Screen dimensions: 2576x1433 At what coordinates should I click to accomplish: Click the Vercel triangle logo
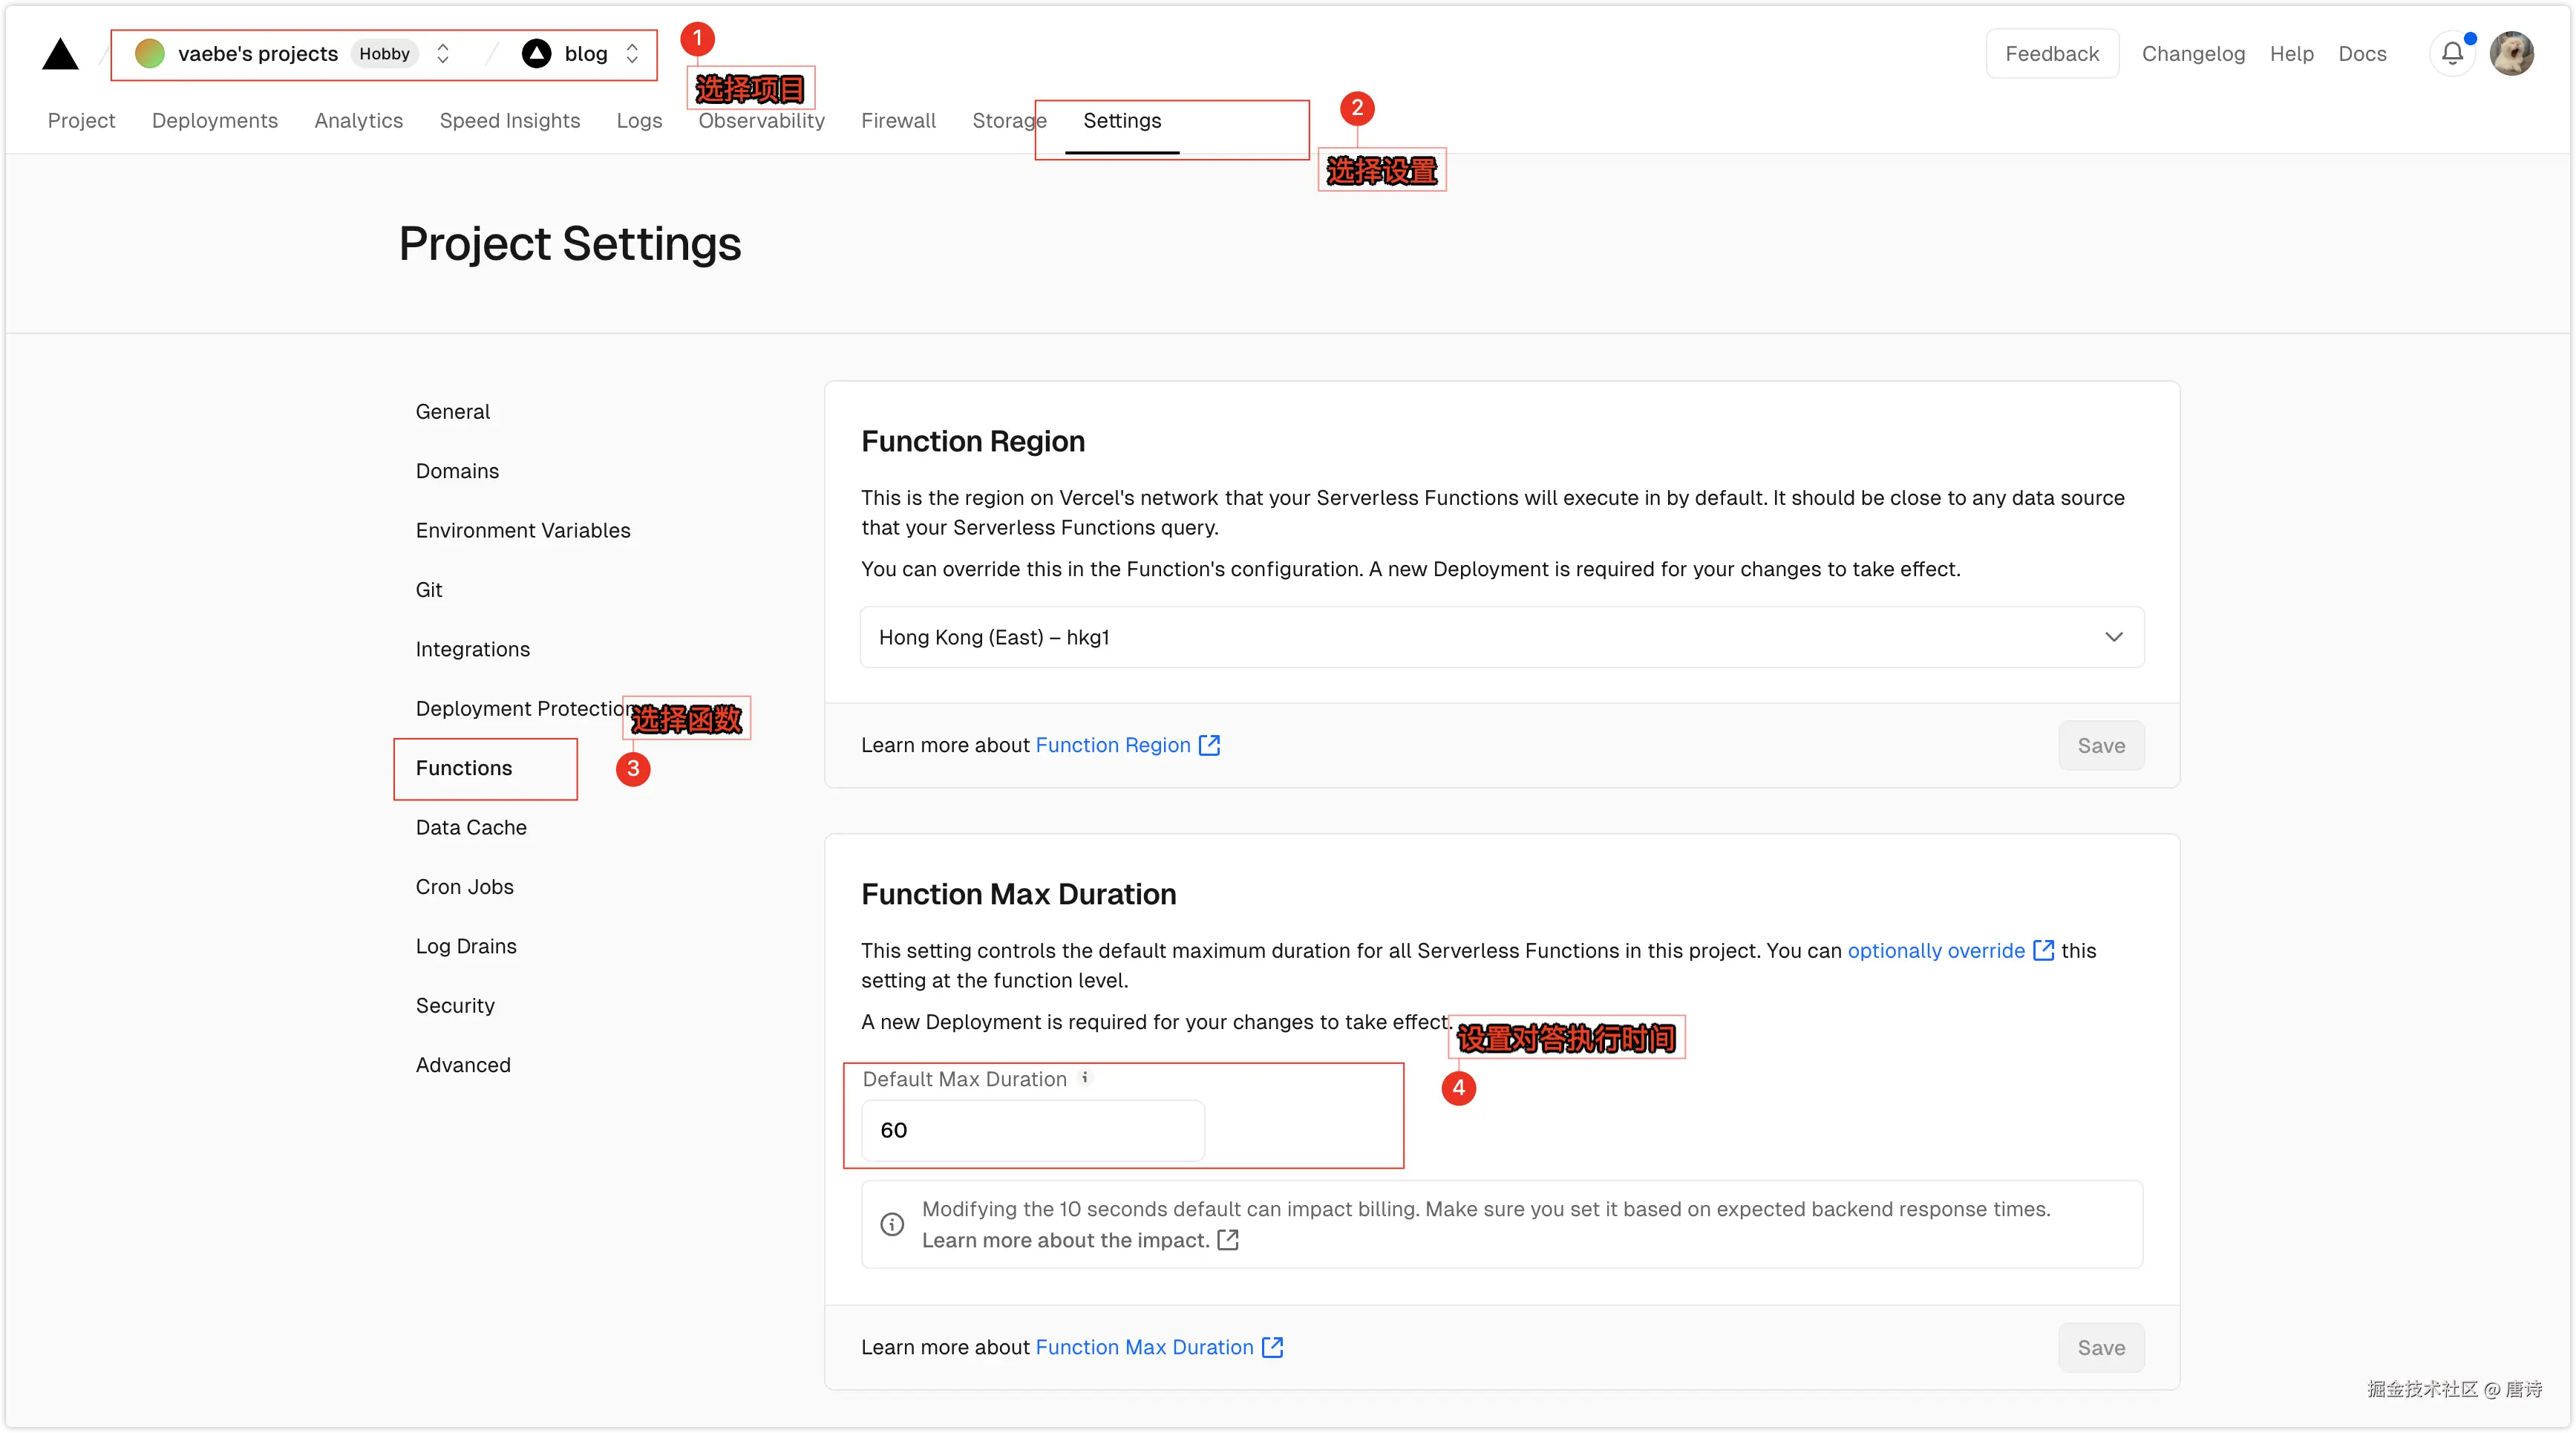pos(60,55)
